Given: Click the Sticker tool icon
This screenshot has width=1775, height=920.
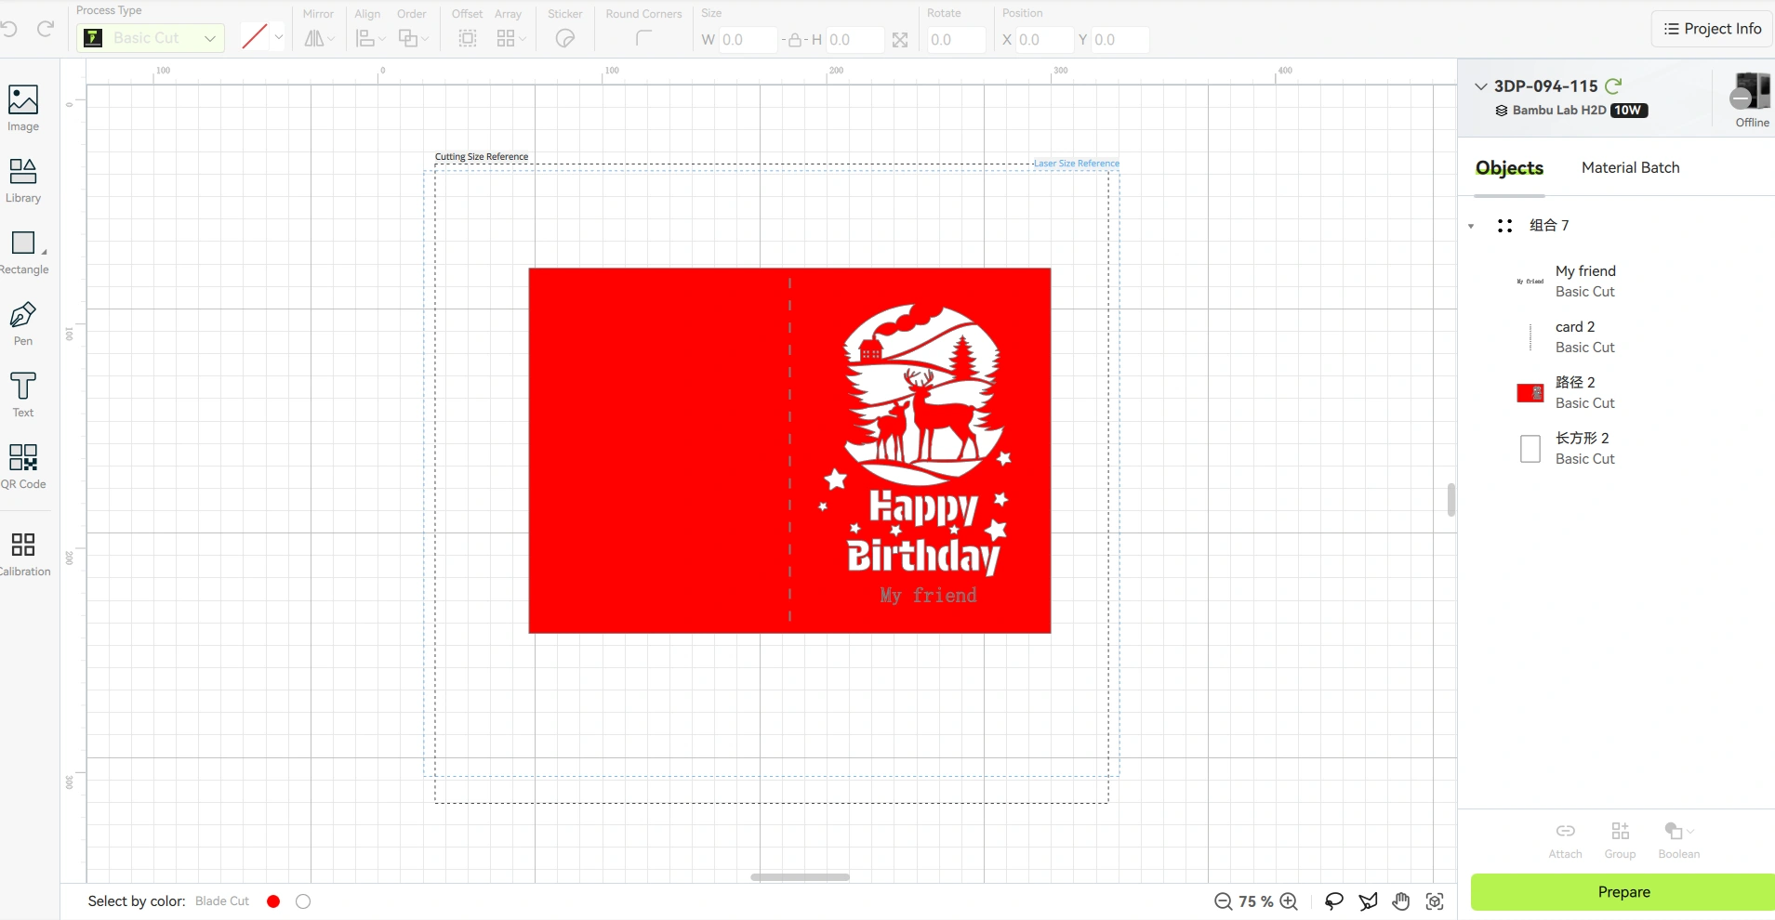Looking at the screenshot, I should 565,38.
